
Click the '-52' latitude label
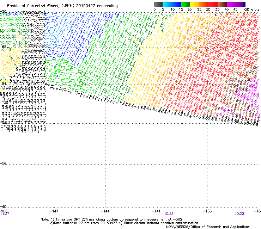[x=3, y=47]
